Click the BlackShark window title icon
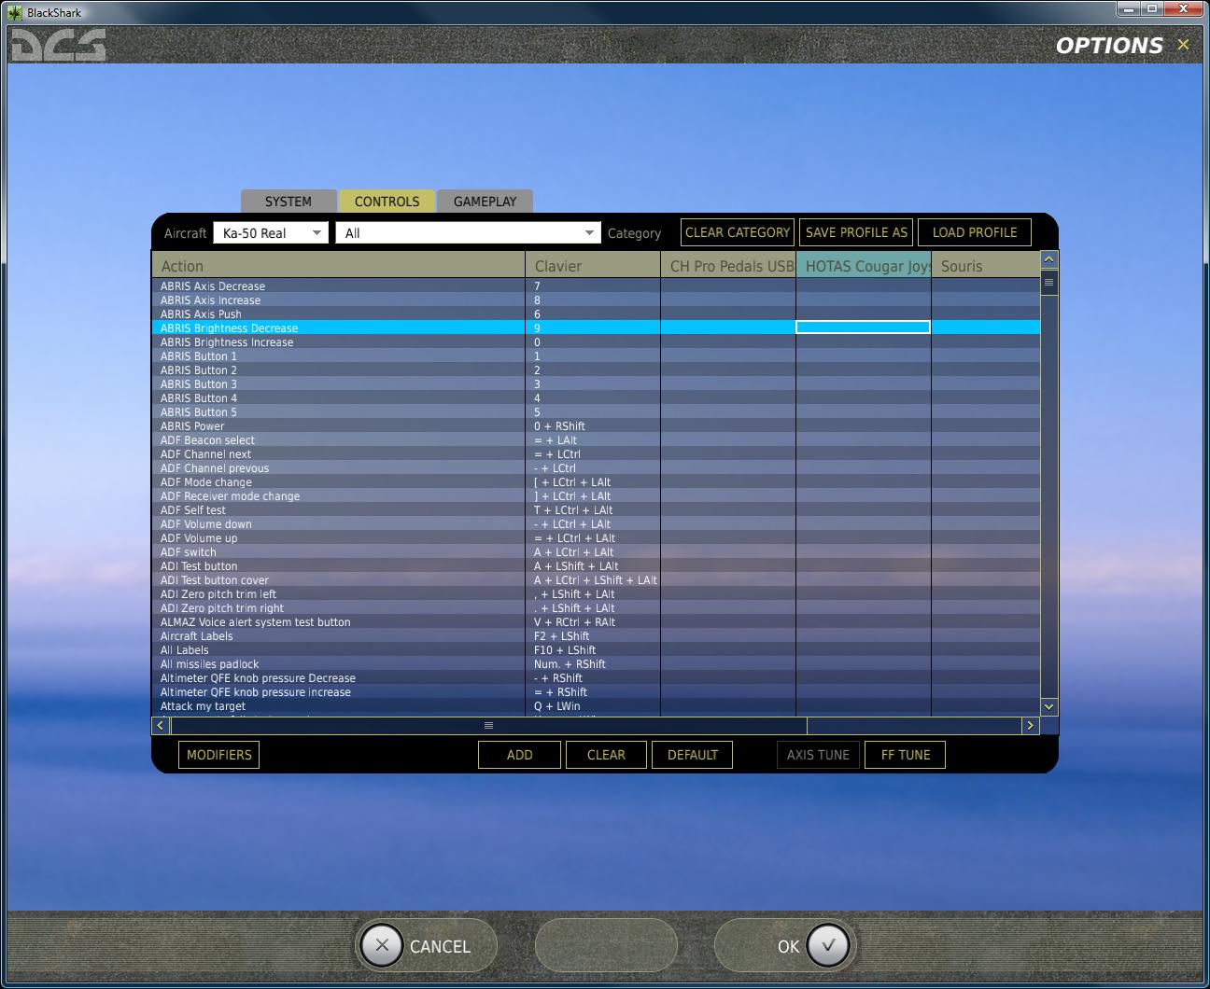Viewport: 1210px width, 989px height. coord(15,12)
